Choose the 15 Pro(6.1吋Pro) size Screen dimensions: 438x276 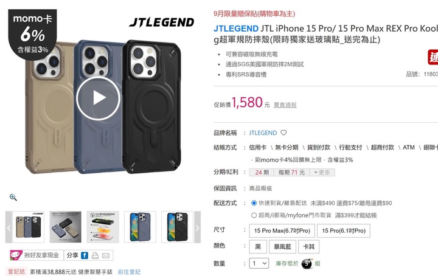344,231
